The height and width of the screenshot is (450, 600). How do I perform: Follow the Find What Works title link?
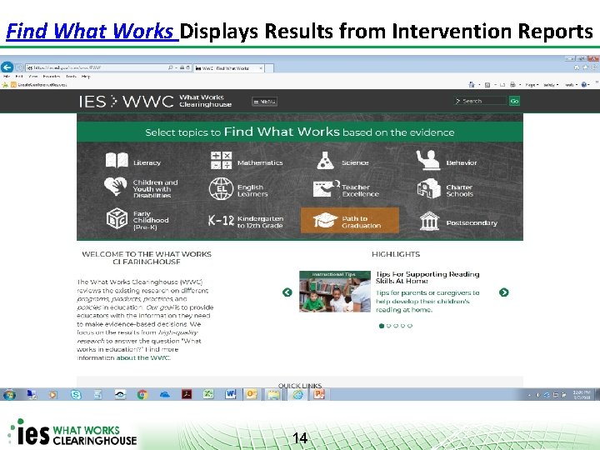pyautogui.click(x=91, y=31)
